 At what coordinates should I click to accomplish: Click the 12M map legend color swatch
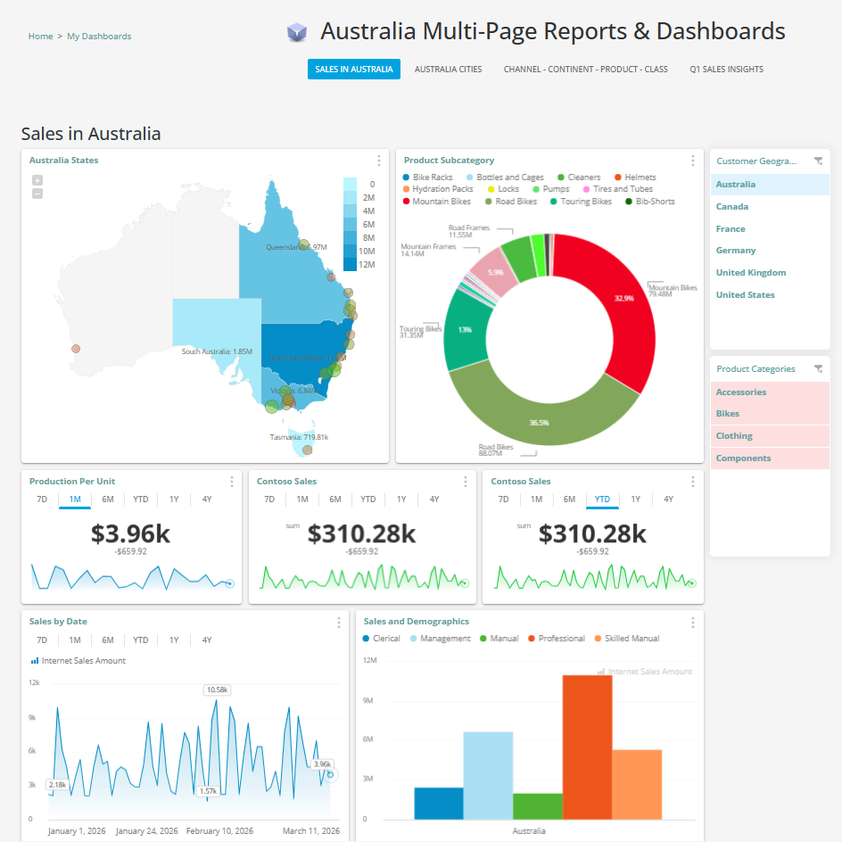pyautogui.click(x=350, y=264)
